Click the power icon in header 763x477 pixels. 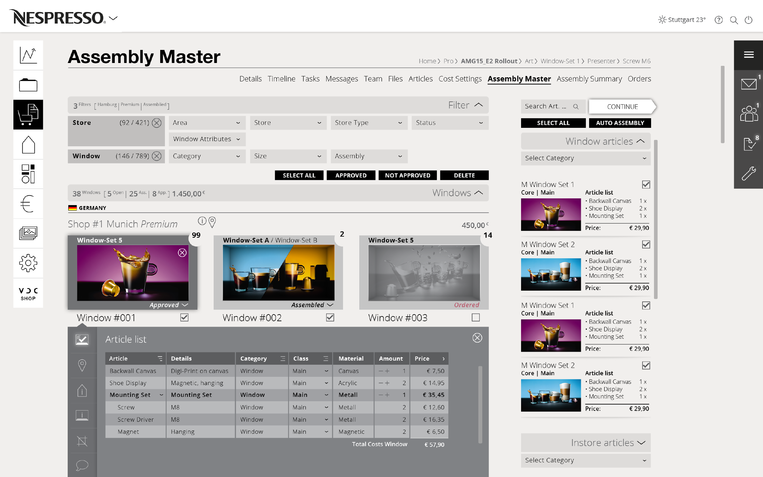(x=749, y=20)
